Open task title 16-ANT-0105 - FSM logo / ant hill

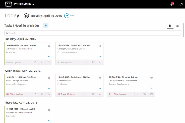click(x=21, y=45)
